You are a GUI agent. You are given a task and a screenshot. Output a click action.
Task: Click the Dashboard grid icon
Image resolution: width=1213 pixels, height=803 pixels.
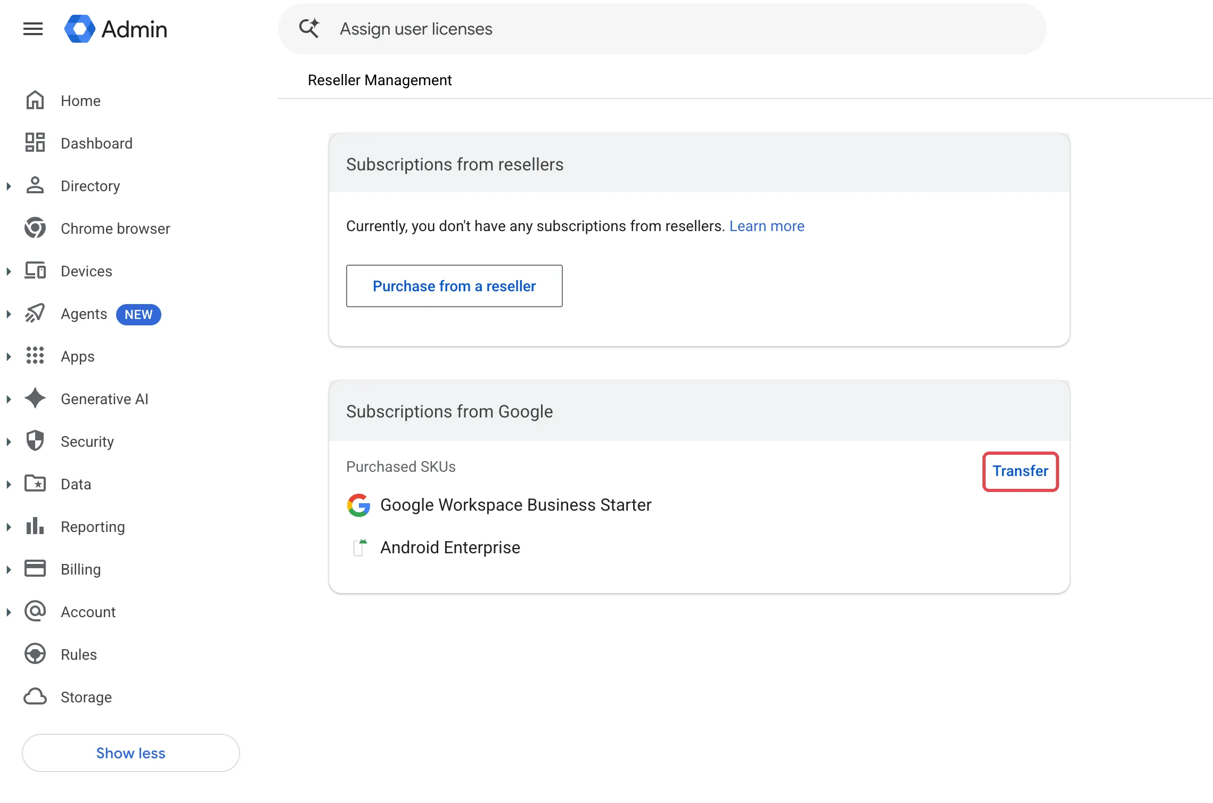(x=35, y=143)
